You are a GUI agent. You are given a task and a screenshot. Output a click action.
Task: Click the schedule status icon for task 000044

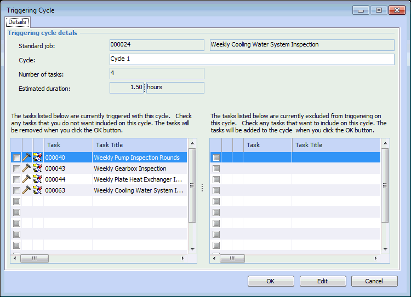point(37,179)
